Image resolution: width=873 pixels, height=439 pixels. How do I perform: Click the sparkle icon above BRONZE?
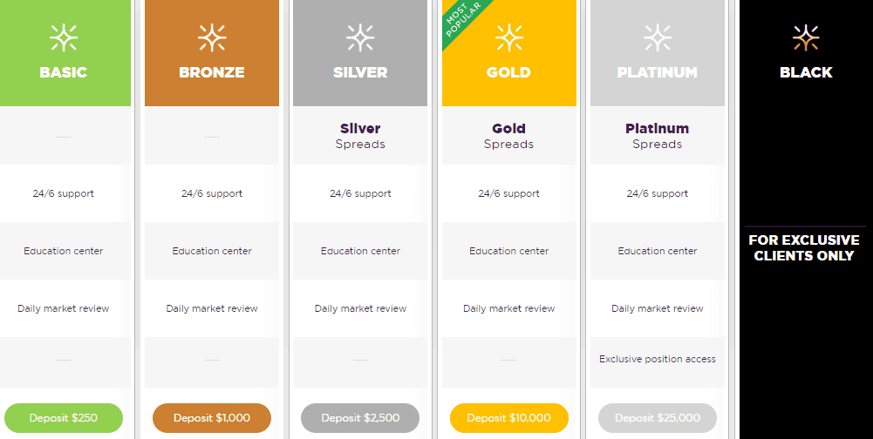pyautogui.click(x=212, y=37)
